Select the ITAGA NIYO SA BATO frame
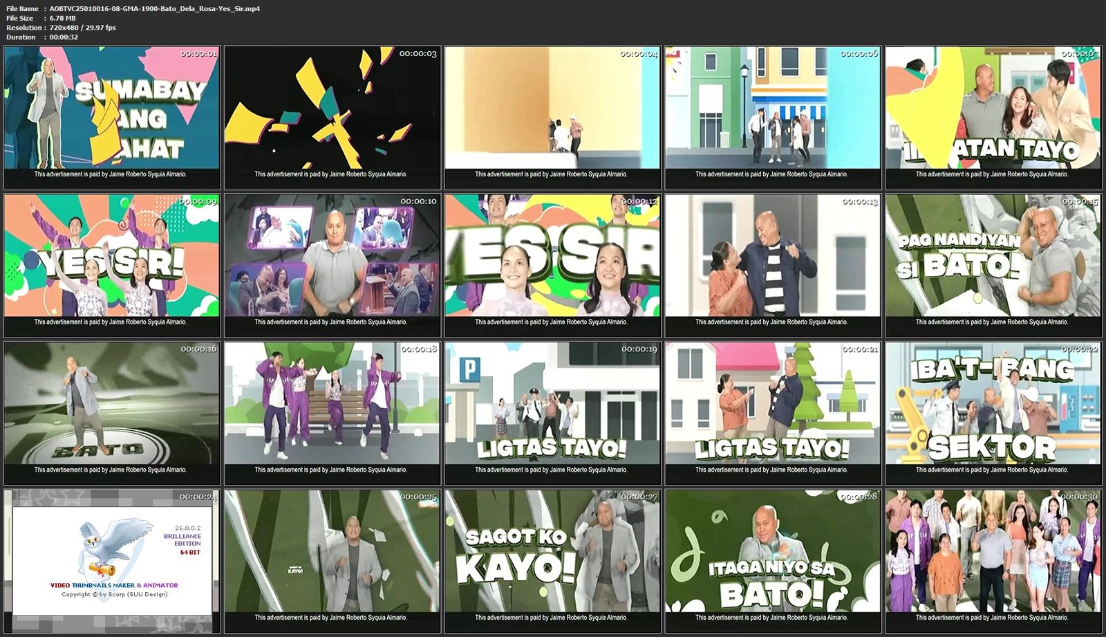 coord(773,562)
